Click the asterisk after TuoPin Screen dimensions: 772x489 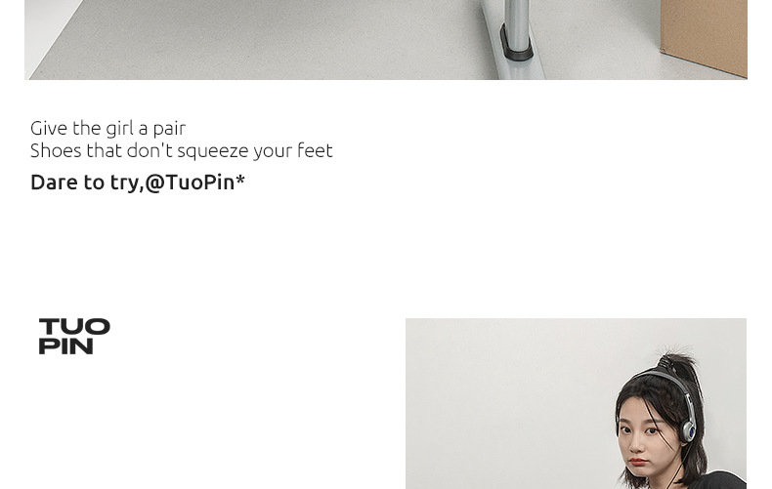[240, 179]
